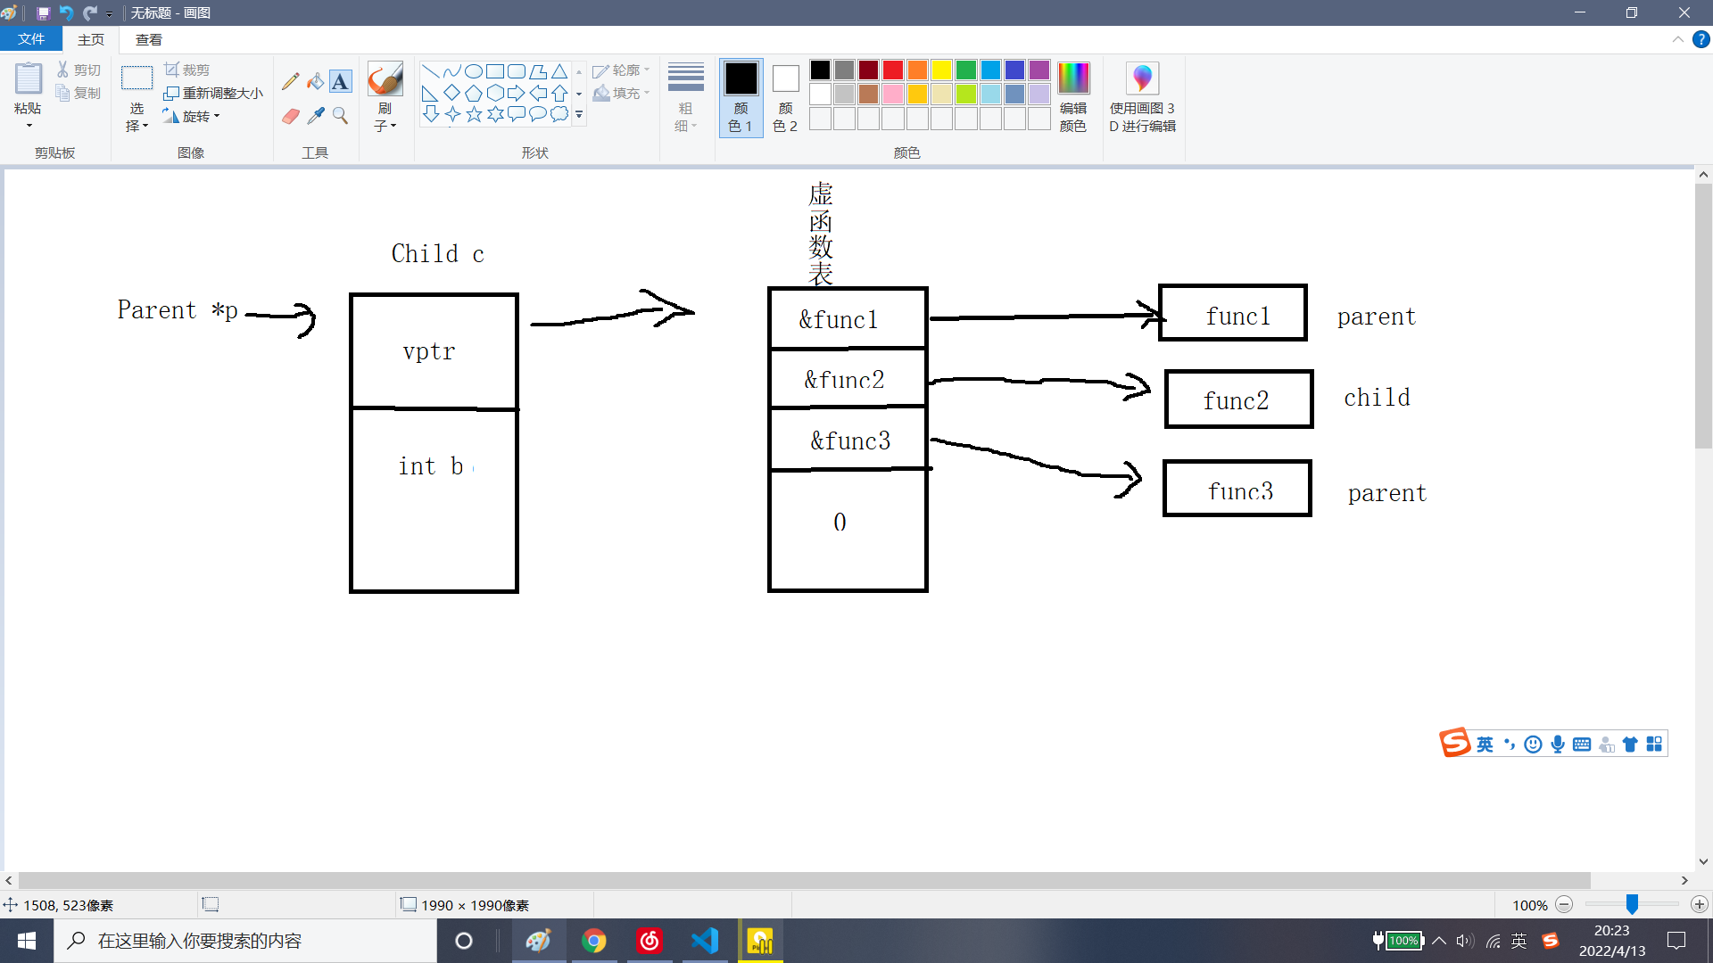Image resolution: width=1713 pixels, height=963 pixels.
Task: Select the Magnifier tool
Action: click(x=340, y=116)
